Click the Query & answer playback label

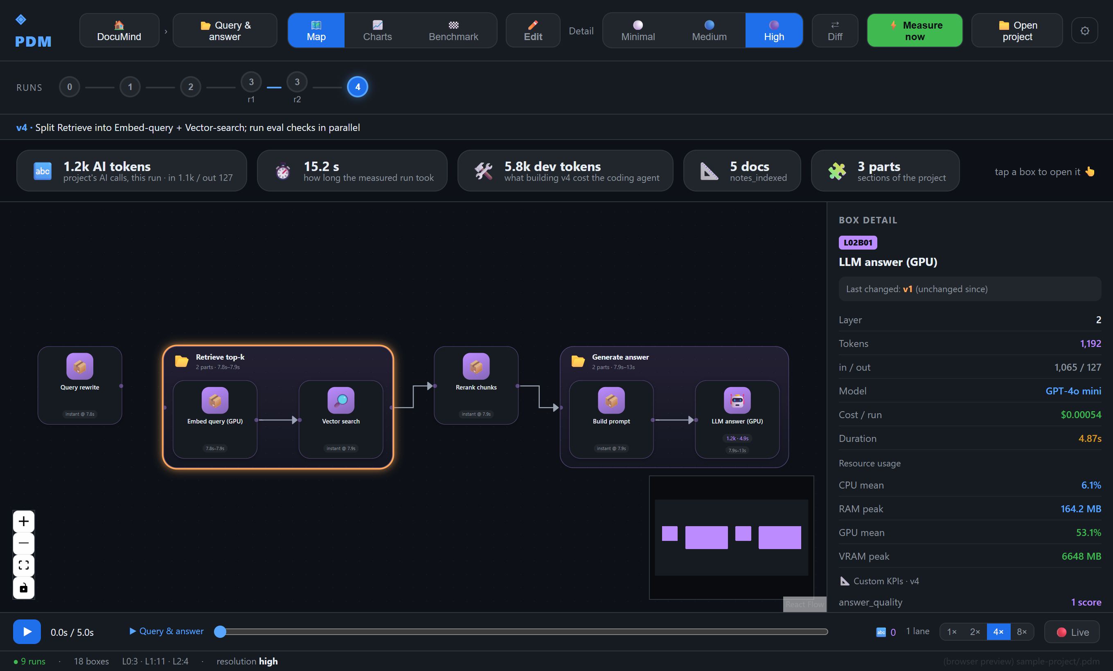click(x=167, y=631)
